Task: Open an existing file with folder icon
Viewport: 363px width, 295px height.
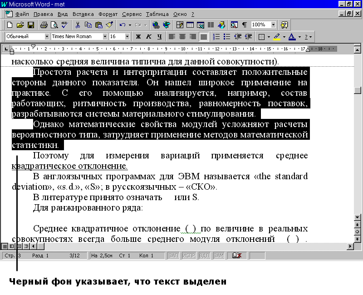Action: pos(20,25)
